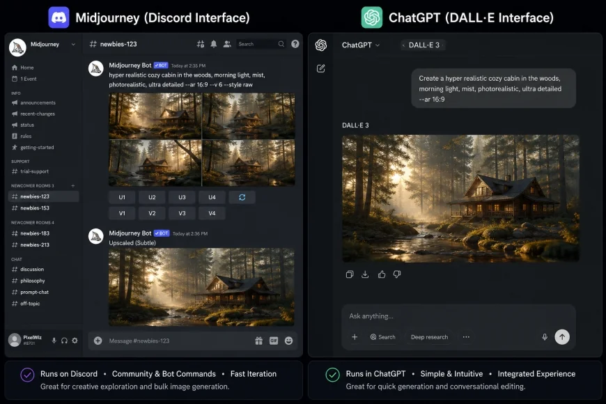This screenshot has height=404, width=606.
Task: Open the GIF picker in Discord message bar
Action: tap(274, 341)
